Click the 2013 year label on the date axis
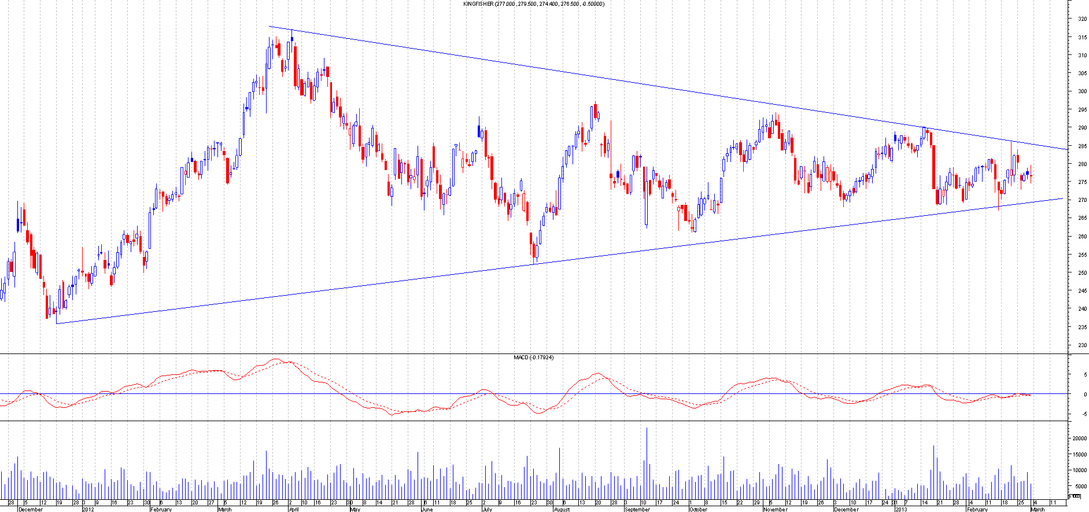This screenshot has width=1089, height=512. [900, 510]
